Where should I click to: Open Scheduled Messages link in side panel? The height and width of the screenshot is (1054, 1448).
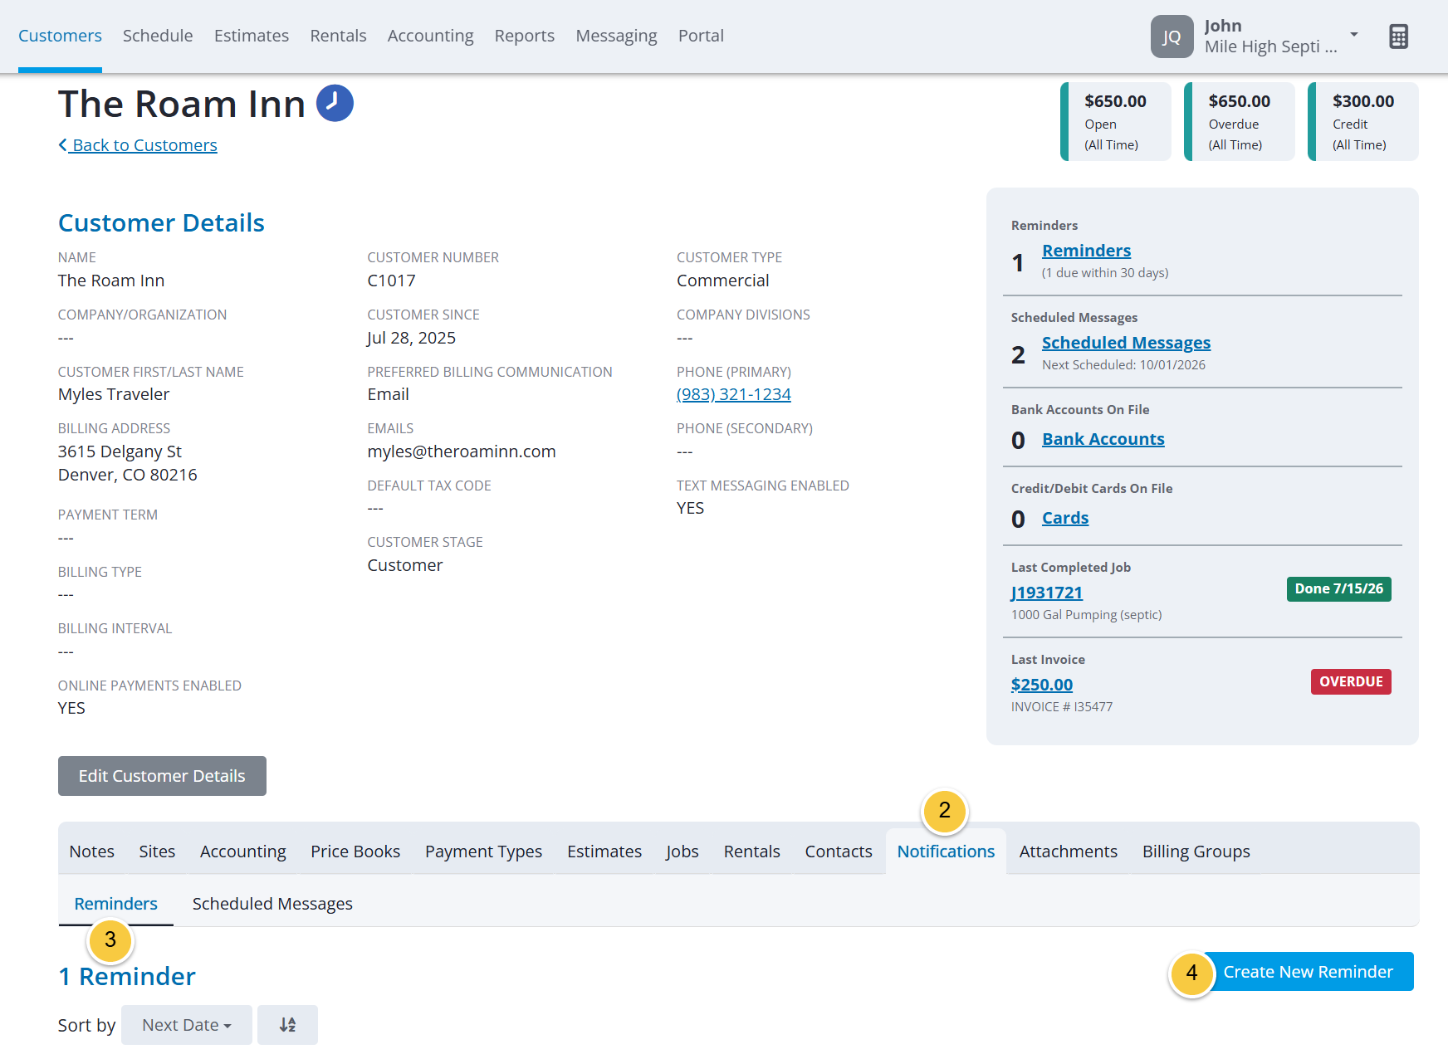[1126, 343]
